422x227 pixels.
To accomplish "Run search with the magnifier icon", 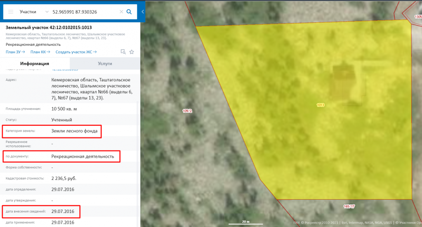I will (129, 12).
